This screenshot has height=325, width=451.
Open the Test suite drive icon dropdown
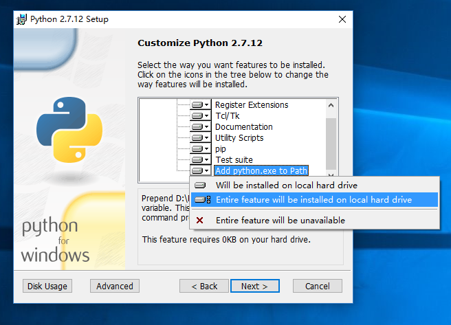201,159
